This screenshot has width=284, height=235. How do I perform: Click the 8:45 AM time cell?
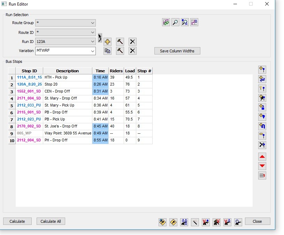[100, 126]
